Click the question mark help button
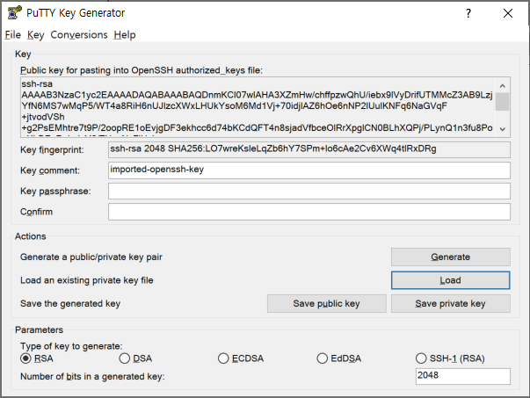 pyautogui.click(x=468, y=13)
